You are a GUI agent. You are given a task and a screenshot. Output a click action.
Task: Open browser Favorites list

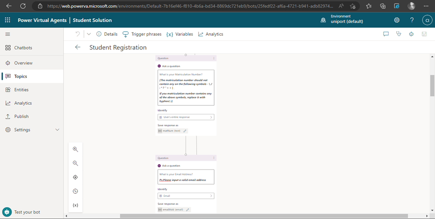point(369,6)
